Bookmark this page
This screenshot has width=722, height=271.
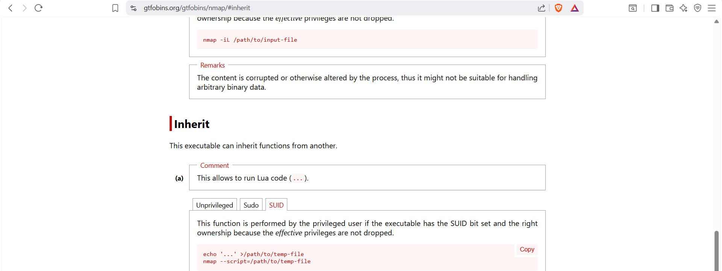115,8
